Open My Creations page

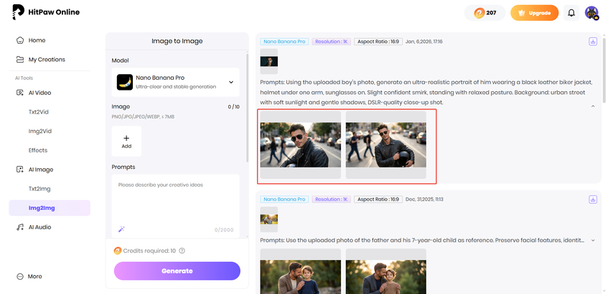click(x=46, y=60)
